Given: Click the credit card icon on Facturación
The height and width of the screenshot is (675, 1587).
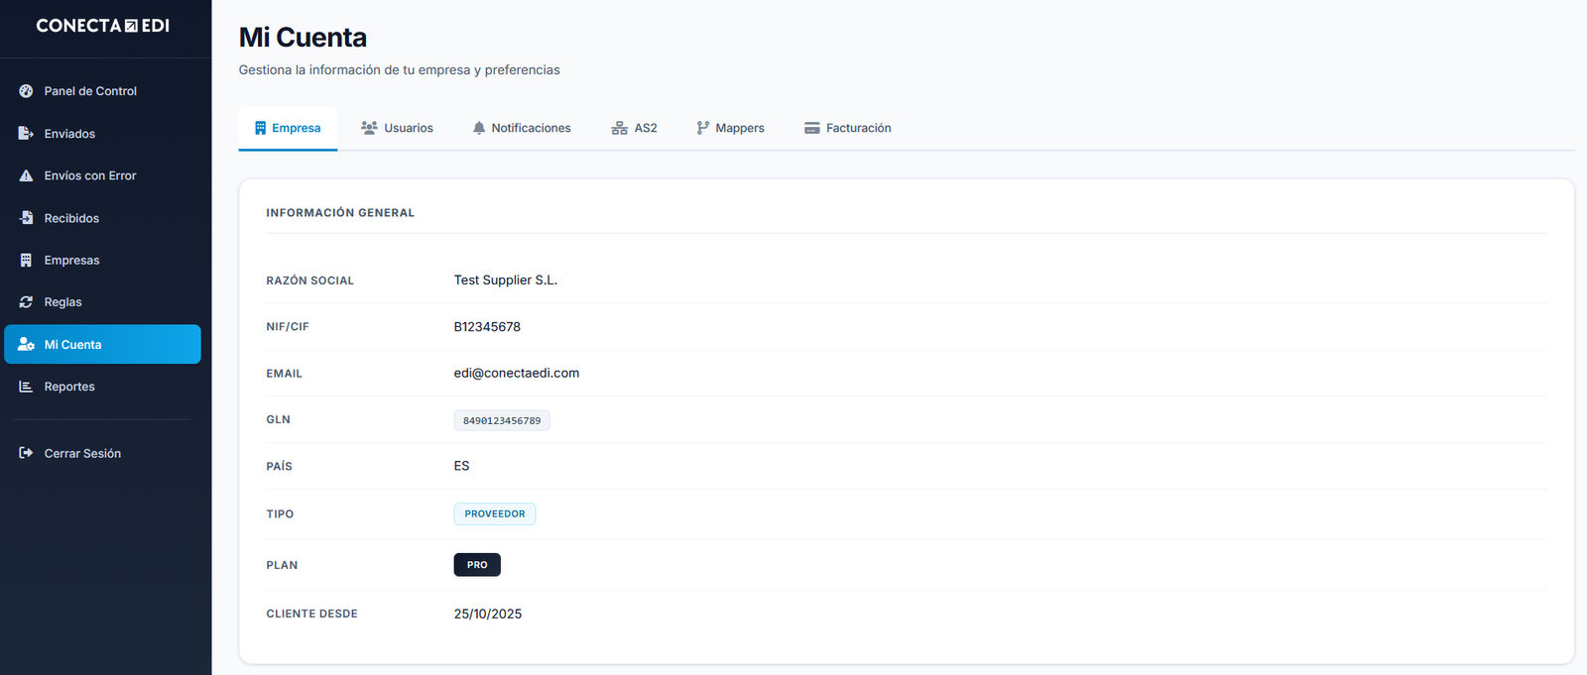Looking at the screenshot, I should pos(811,128).
